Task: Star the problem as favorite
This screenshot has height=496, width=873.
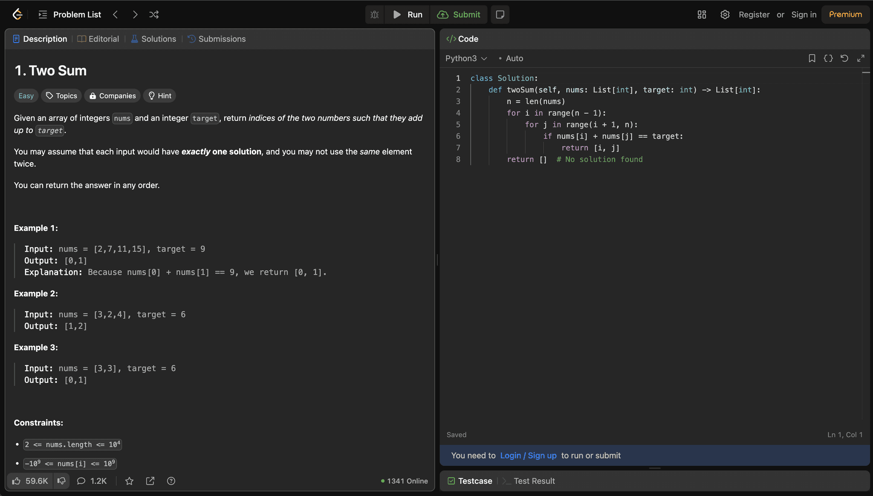Action: (x=129, y=481)
